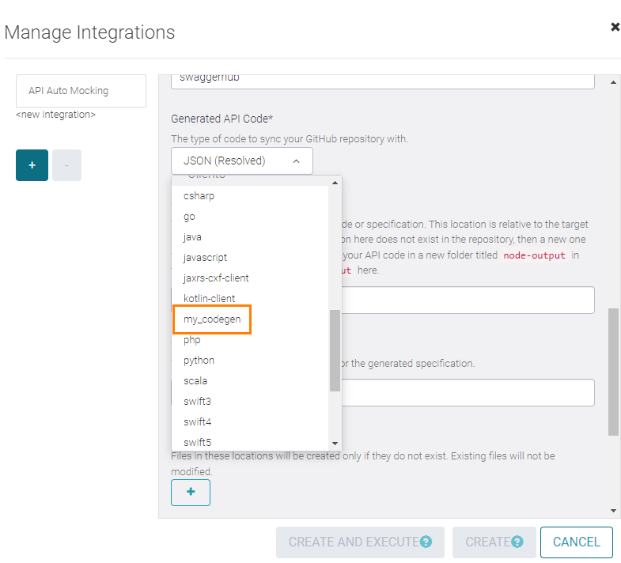Screen dimensions: 621x563
Task: Collapse the JSON (Resolved) dropdown
Action: pos(241,161)
